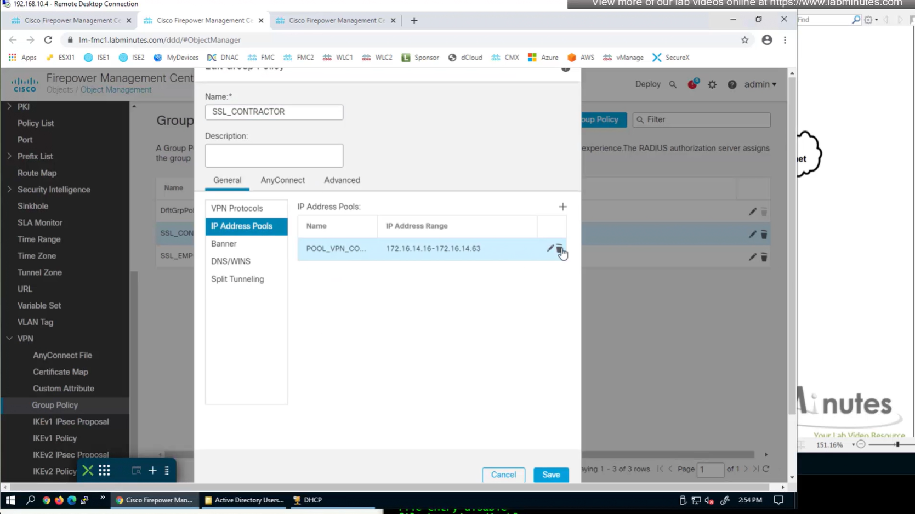Expand the Prefix List tree node
The image size is (915, 514).
[x=9, y=156]
